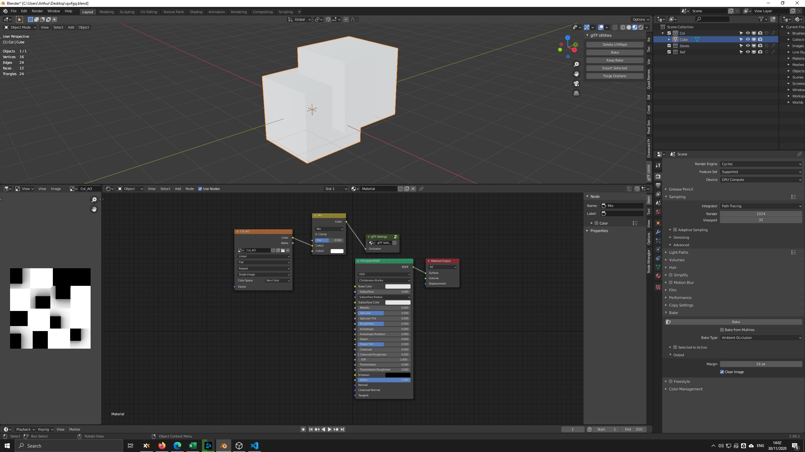
Task: Expand the Cube object in outliner
Action: tap(669, 40)
